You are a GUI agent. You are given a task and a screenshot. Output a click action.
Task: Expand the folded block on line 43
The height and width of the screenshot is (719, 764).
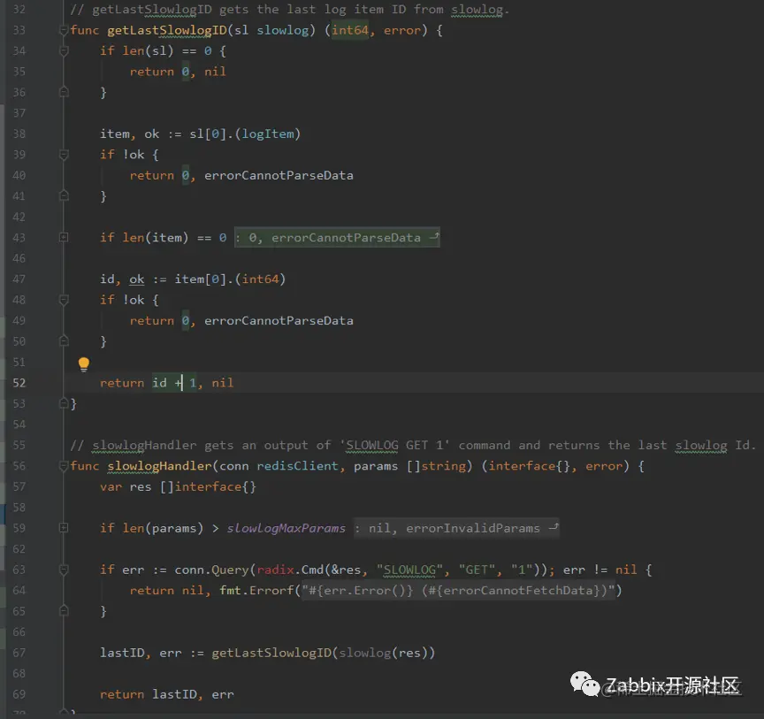64,237
